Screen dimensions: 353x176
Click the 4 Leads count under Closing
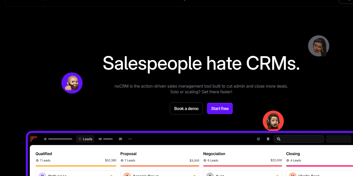point(294,160)
